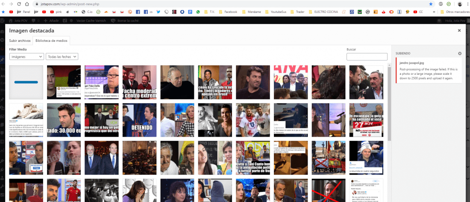Open the Todas las fechas date dropdown
Image resolution: width=470 pixels, height=202 pixels.
click(62, 56)
